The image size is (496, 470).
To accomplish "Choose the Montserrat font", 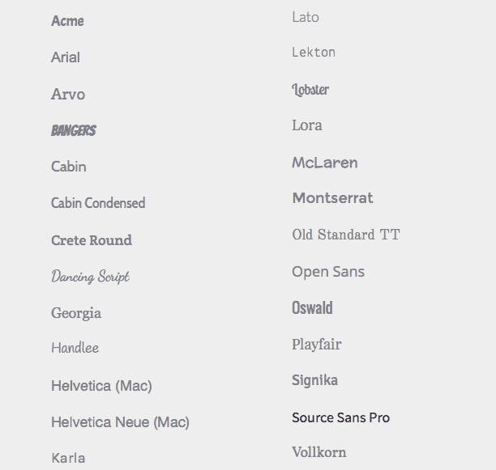I will tap(333, 198).
